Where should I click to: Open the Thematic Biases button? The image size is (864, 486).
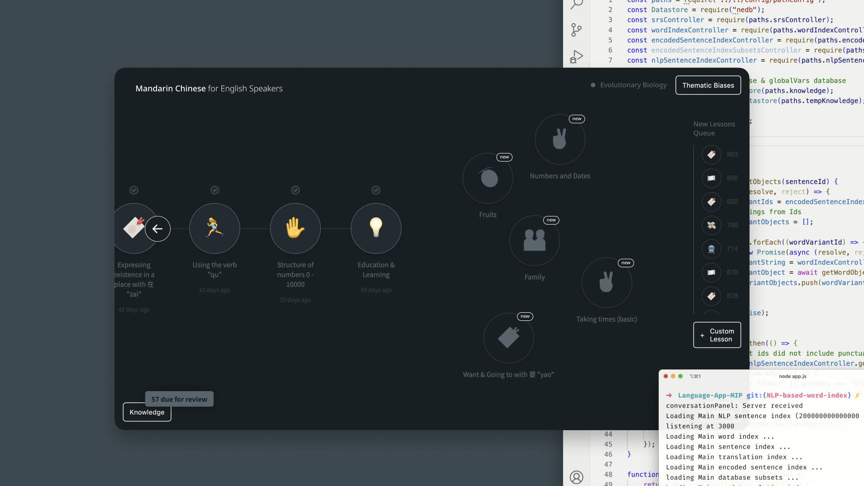(708, 85)
